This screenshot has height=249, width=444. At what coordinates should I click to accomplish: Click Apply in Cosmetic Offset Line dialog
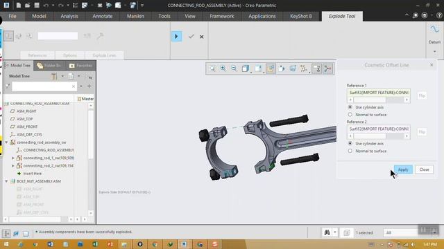point(403,169)
